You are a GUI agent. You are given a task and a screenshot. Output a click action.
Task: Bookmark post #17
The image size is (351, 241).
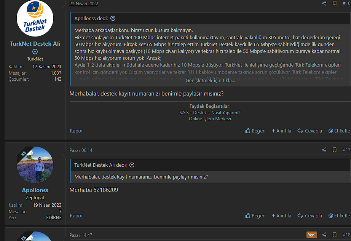334,150
